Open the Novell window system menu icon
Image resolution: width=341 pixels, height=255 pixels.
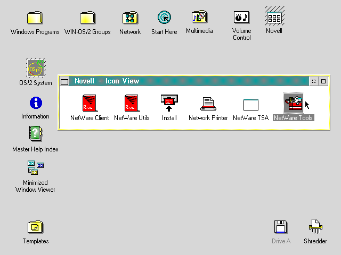tap(64, 81)
